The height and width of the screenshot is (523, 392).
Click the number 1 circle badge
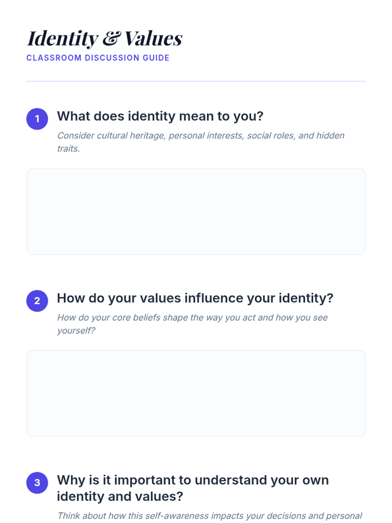tap(37, 119)
